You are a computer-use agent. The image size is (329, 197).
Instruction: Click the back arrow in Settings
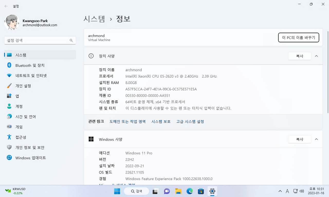6,6
